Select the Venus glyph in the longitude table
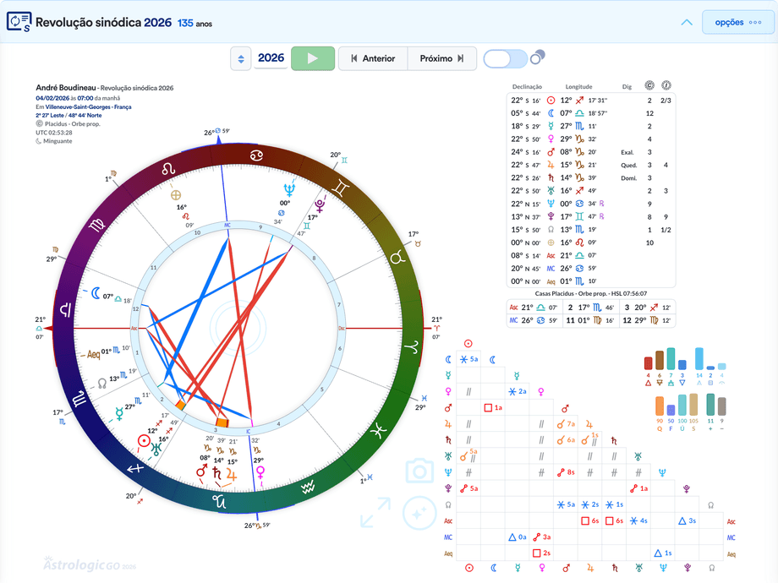The height and width of the screenshot is (583, 778). 551,139
